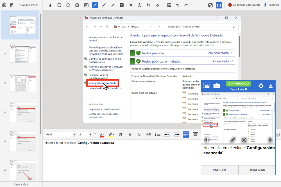Click the step description editor text
The height and width of the screenshot is (187, 281).
pyautogui.click(x=80, y=143)
